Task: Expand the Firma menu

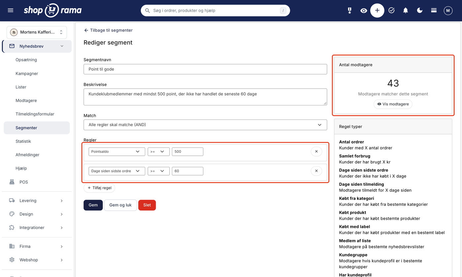Action: [x=36, y=246]
